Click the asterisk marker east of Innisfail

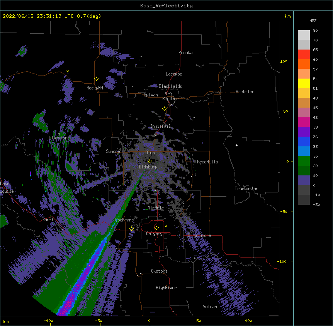tap(194, 118)
